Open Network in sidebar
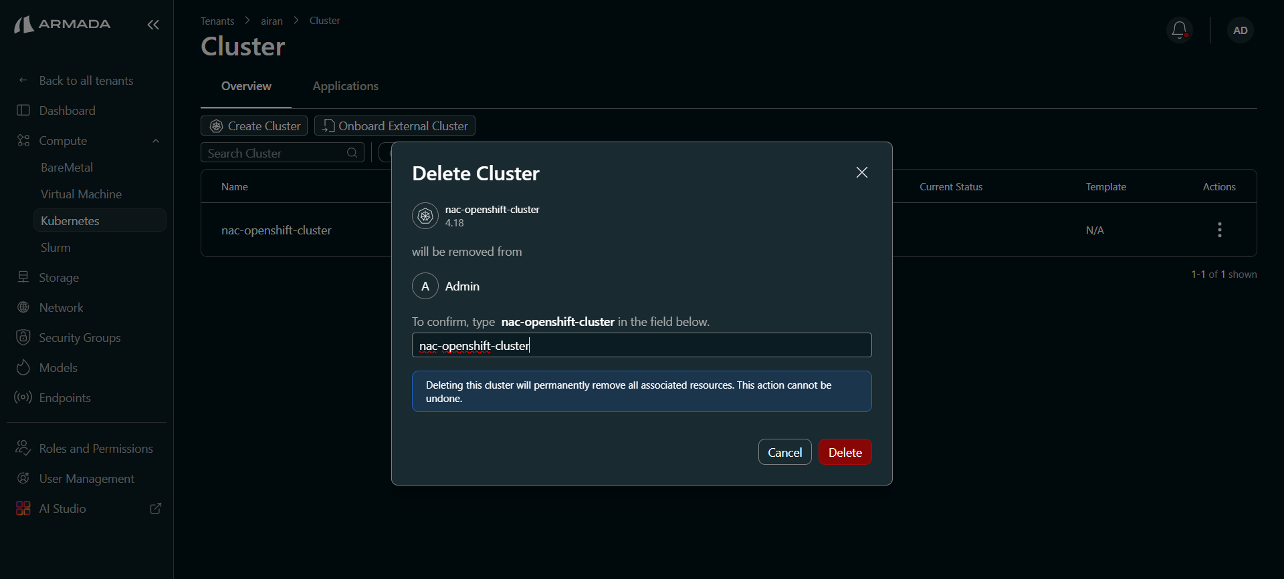Viewport: 1284px width, 579px height. (61, 308)
